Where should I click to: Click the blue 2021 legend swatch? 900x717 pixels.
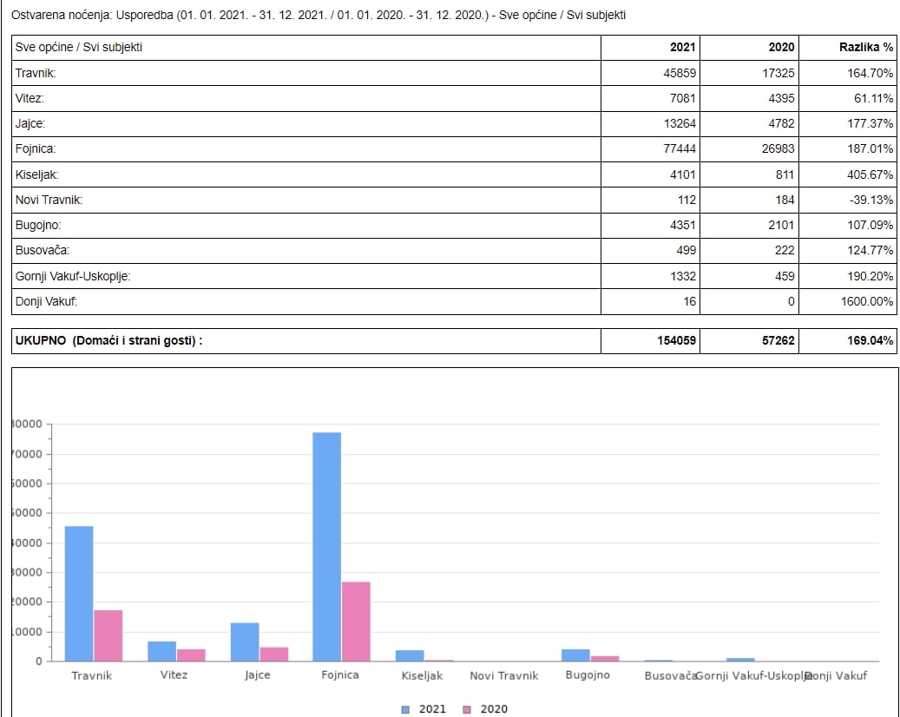(405, 709)
